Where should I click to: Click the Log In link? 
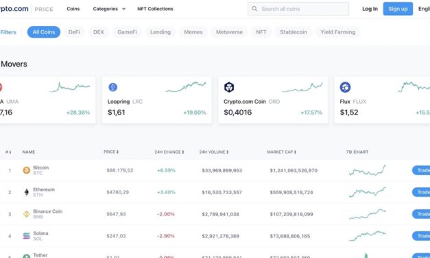coord(370,9)
